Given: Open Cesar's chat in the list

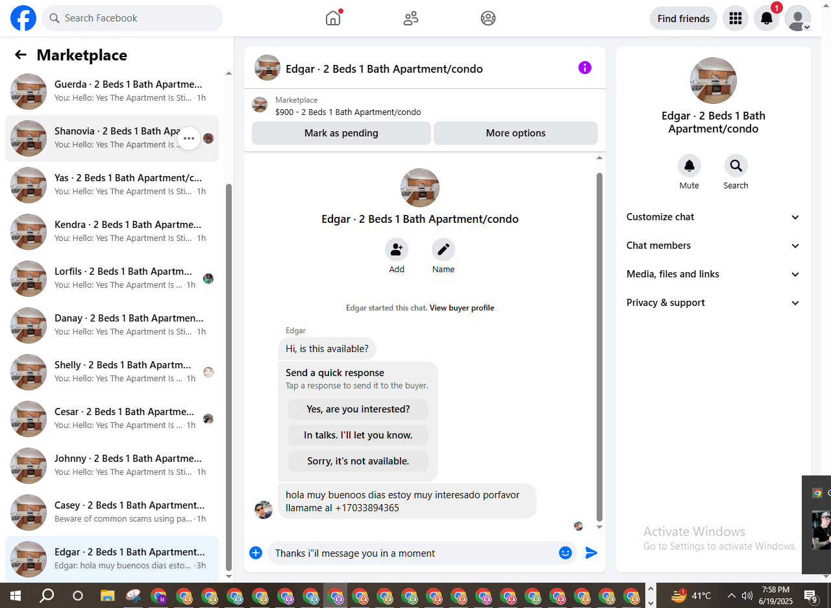Looking at the screenshot, I should pyautogui.click(x=112, y=419).
